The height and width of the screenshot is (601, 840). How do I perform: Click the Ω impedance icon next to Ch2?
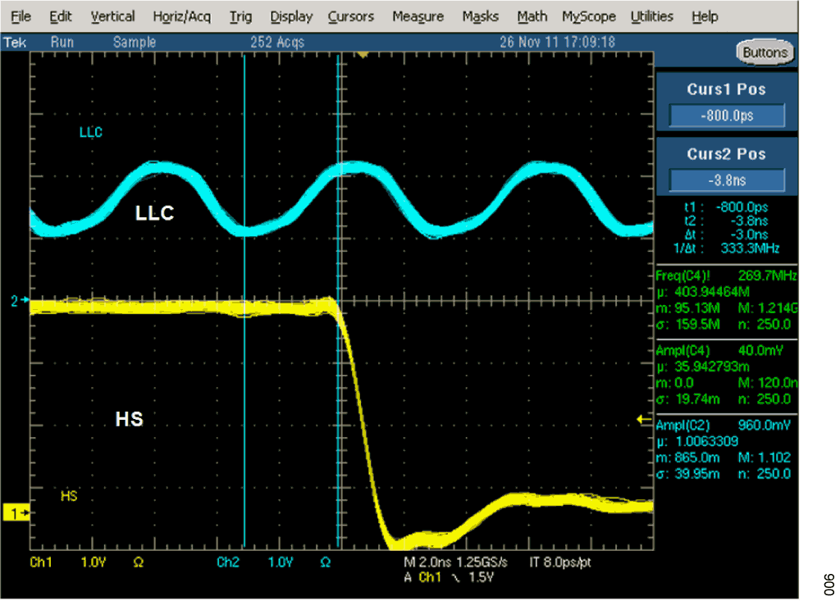click(325, 562)
